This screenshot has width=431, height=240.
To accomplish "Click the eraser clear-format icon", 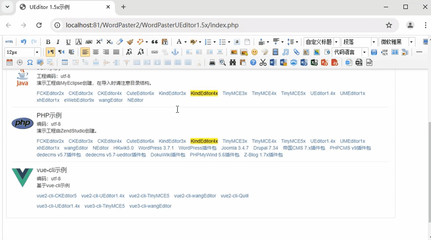I will [120, 42].
